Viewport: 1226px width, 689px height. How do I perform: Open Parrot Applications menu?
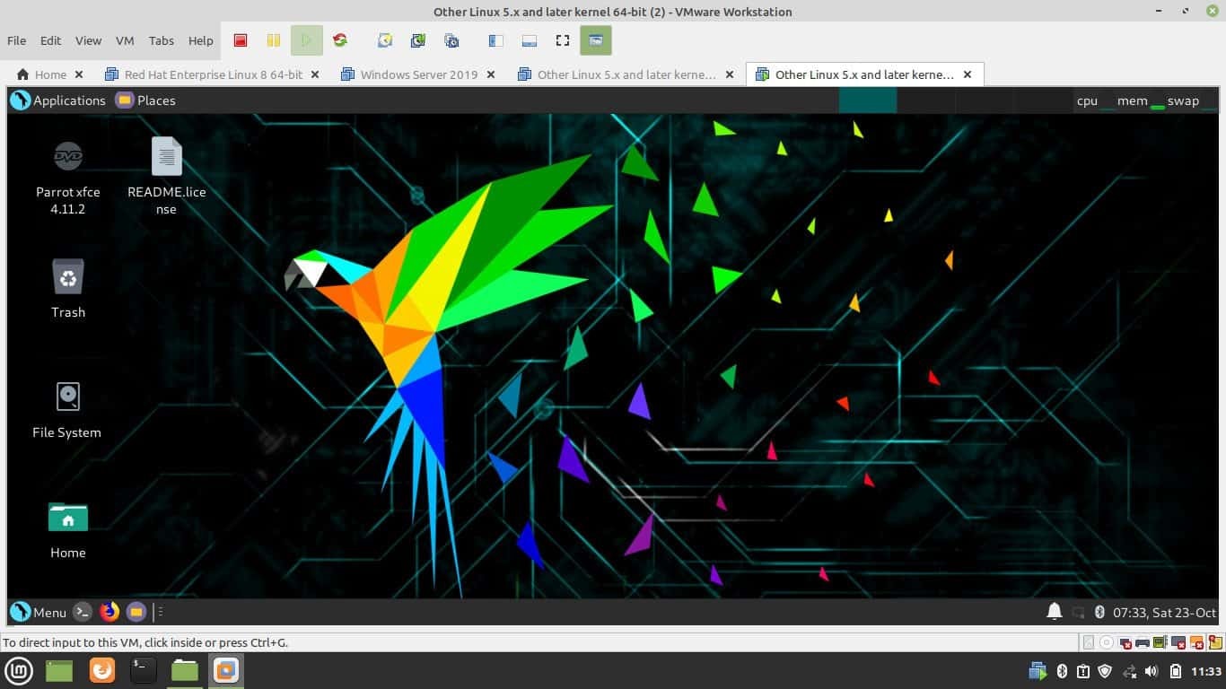[x=58, y=100]
